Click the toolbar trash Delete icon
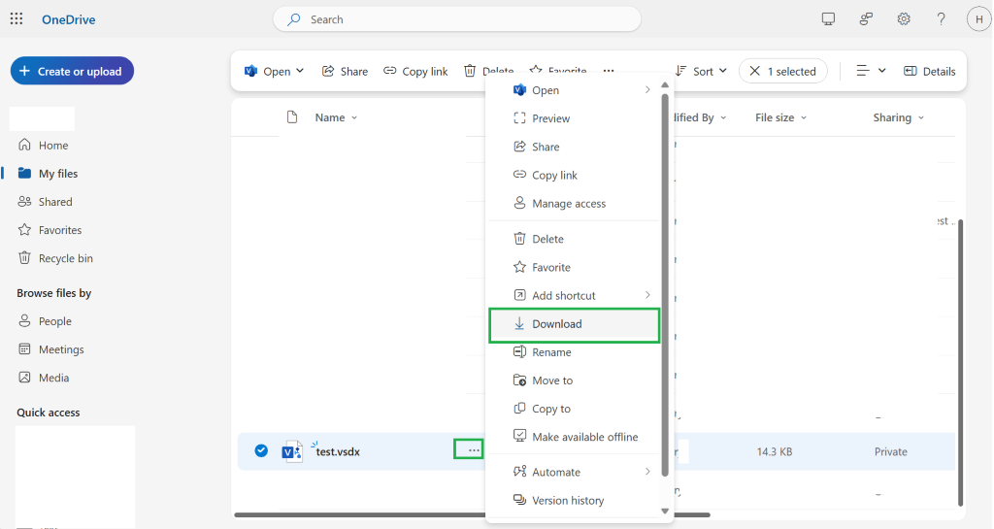This screenshot has height=529, width=994. point(470,71)
